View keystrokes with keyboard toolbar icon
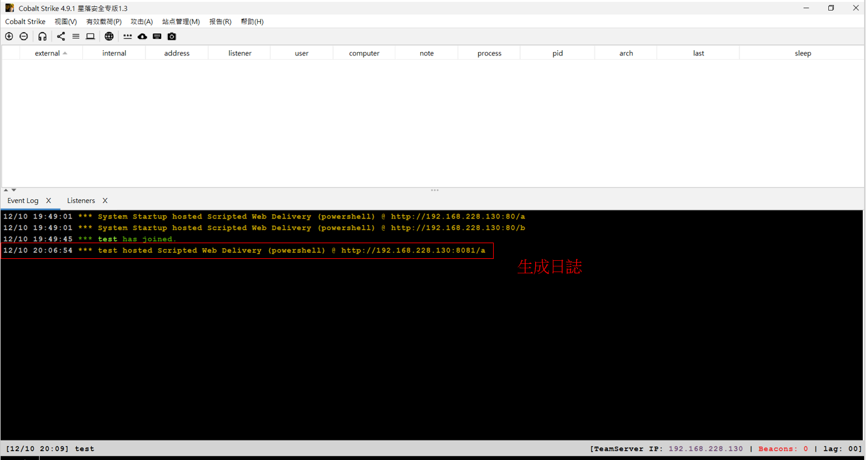Screen dimensions: 866x460 pyautogui.click(x=157, y=36)
